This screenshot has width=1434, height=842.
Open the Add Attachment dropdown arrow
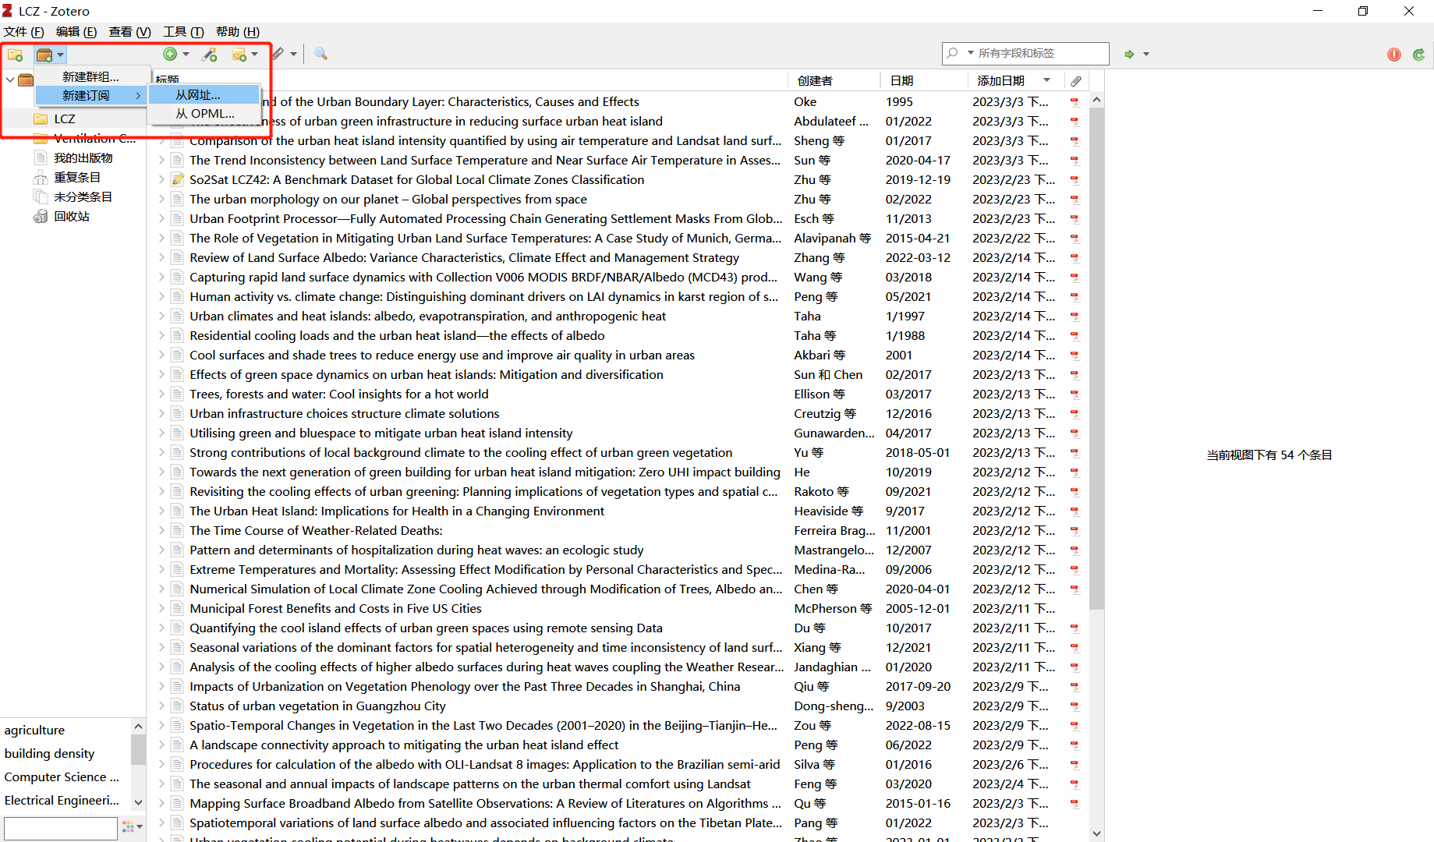[293, 54]
